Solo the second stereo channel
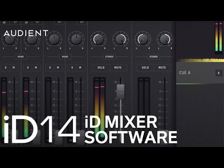This screenshot has width=224, height=168. point(145,68)
